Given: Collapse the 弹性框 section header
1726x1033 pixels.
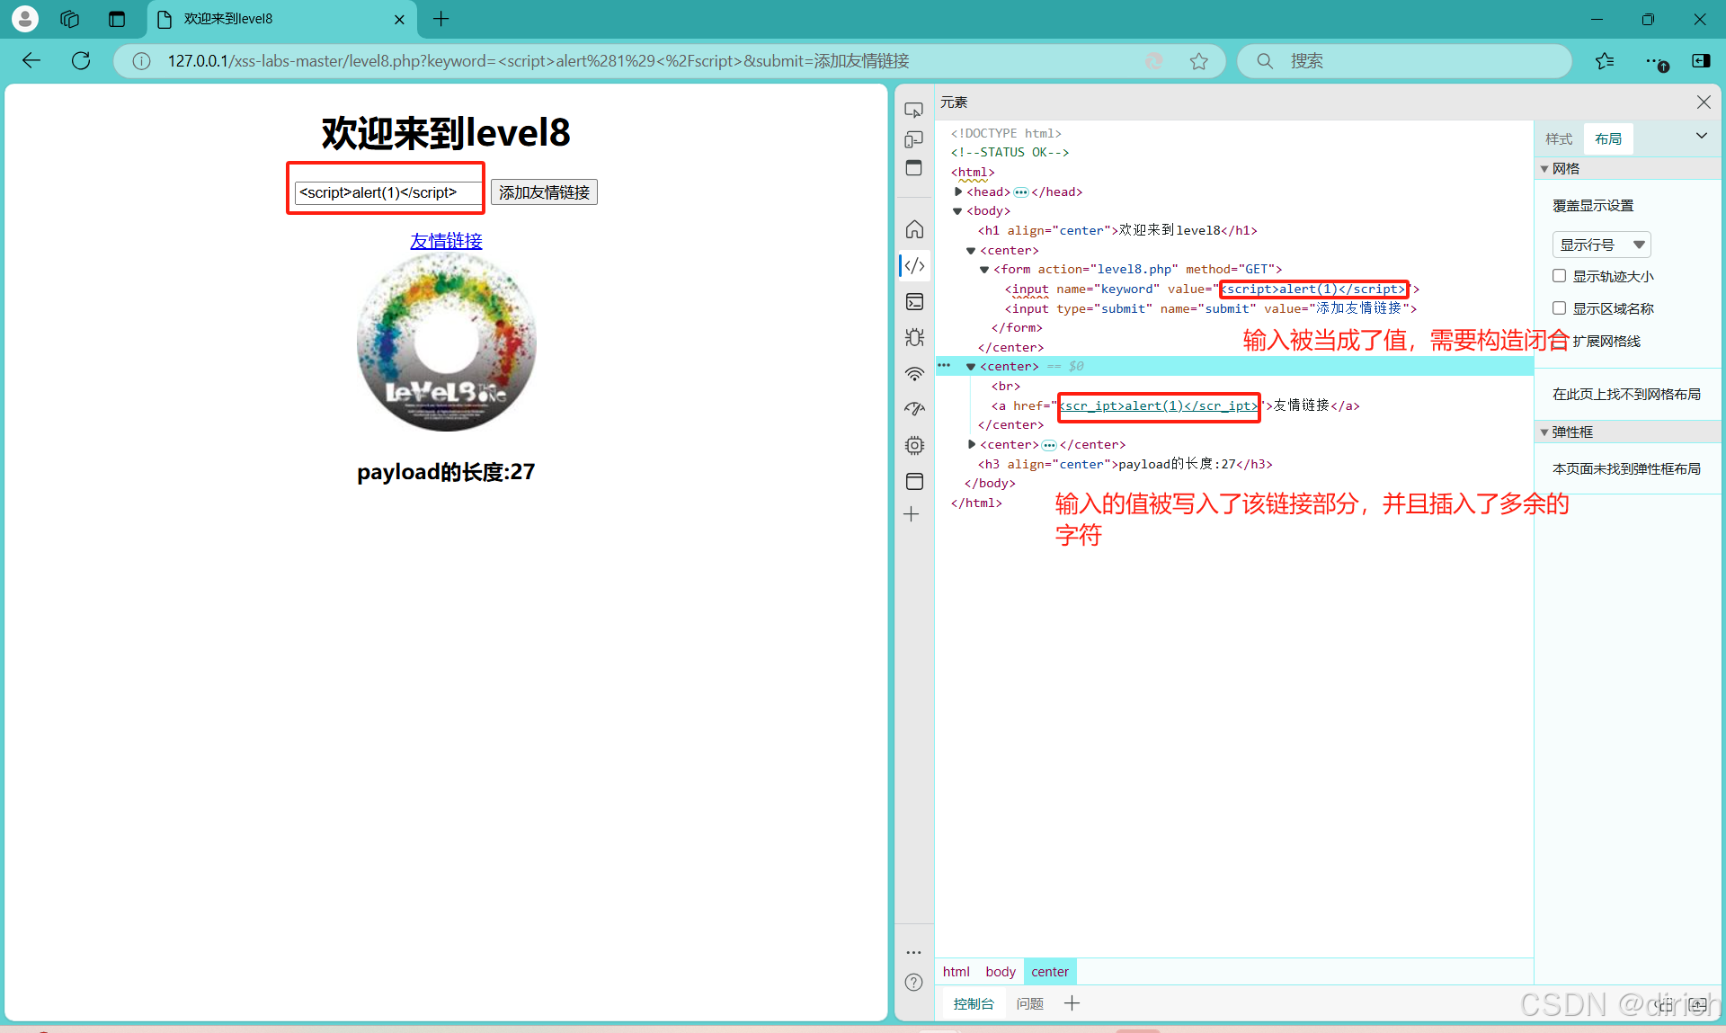Looking at the screenshot, I should 1571,432.
